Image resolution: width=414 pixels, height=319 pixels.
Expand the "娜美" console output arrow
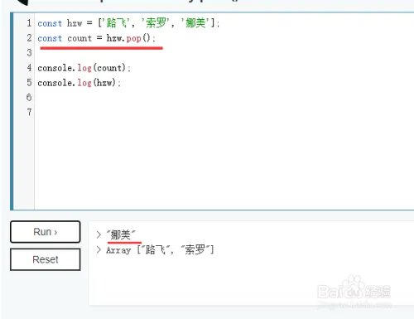[99, 234]
